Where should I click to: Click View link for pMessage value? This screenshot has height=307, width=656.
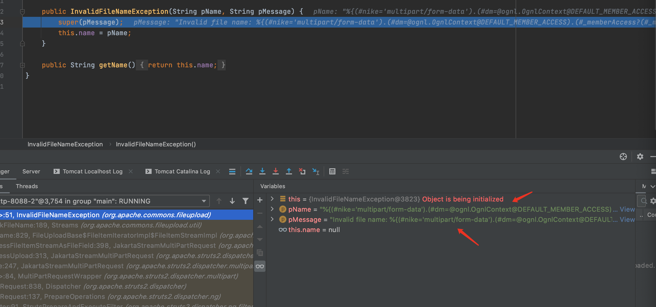pos(627,220)
